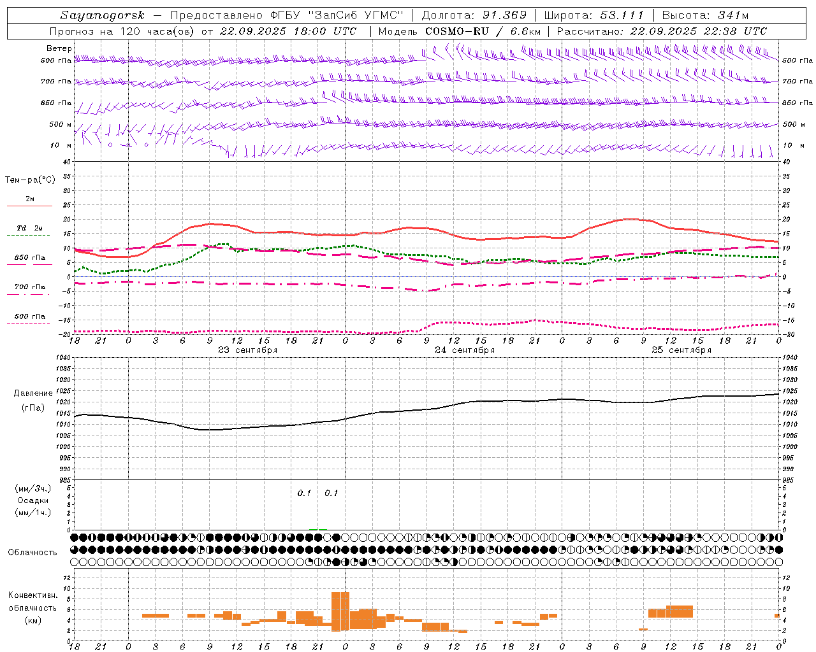The width and height of the screenshot is (816, 652).
Task: Click the (мм/3ч.) precipitation unit label
Action: pos(33,489)
